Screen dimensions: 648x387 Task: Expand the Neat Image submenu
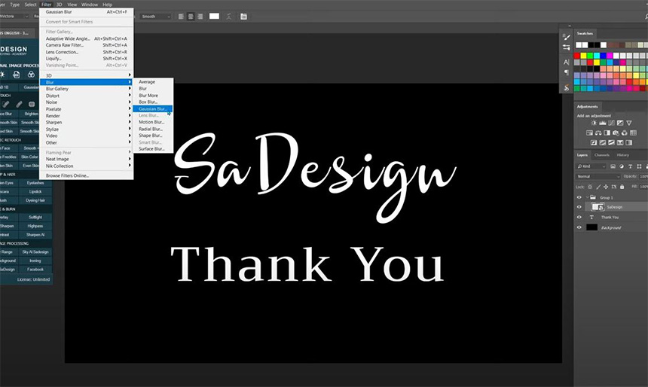(87, 159)
